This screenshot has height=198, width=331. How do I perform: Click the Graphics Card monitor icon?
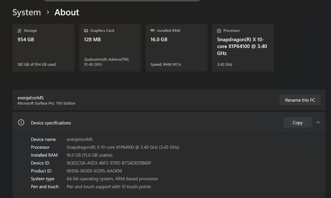(x=86, y=31)
